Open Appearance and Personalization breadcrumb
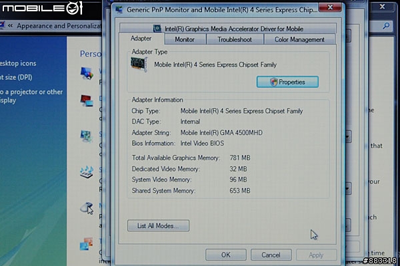This screenshot has width=400, height=266. [x=59, y=26]
